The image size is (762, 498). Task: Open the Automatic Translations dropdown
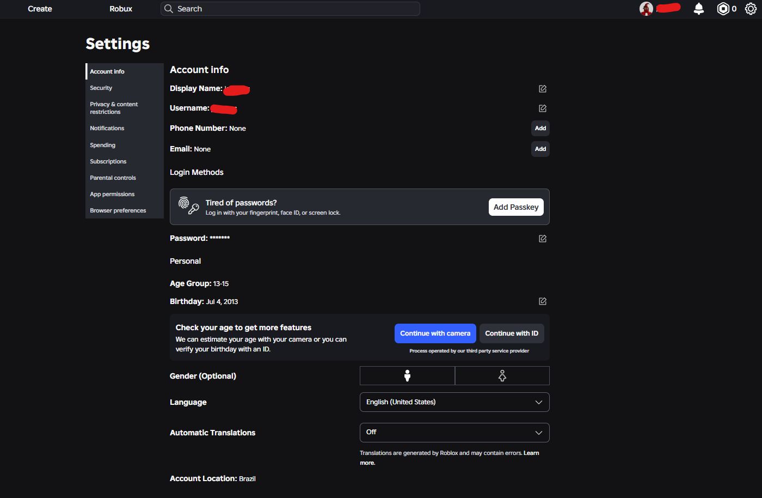coord(454,433)
